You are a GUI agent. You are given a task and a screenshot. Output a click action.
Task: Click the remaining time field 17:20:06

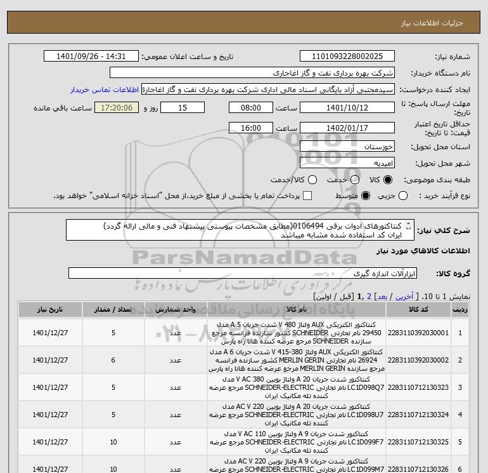(117, 107)
